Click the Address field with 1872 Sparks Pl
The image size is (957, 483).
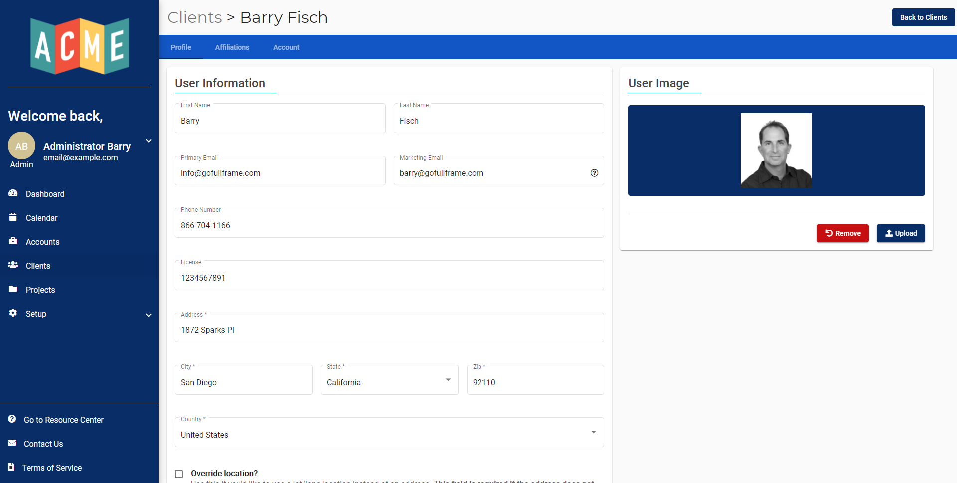coord(389,328)
